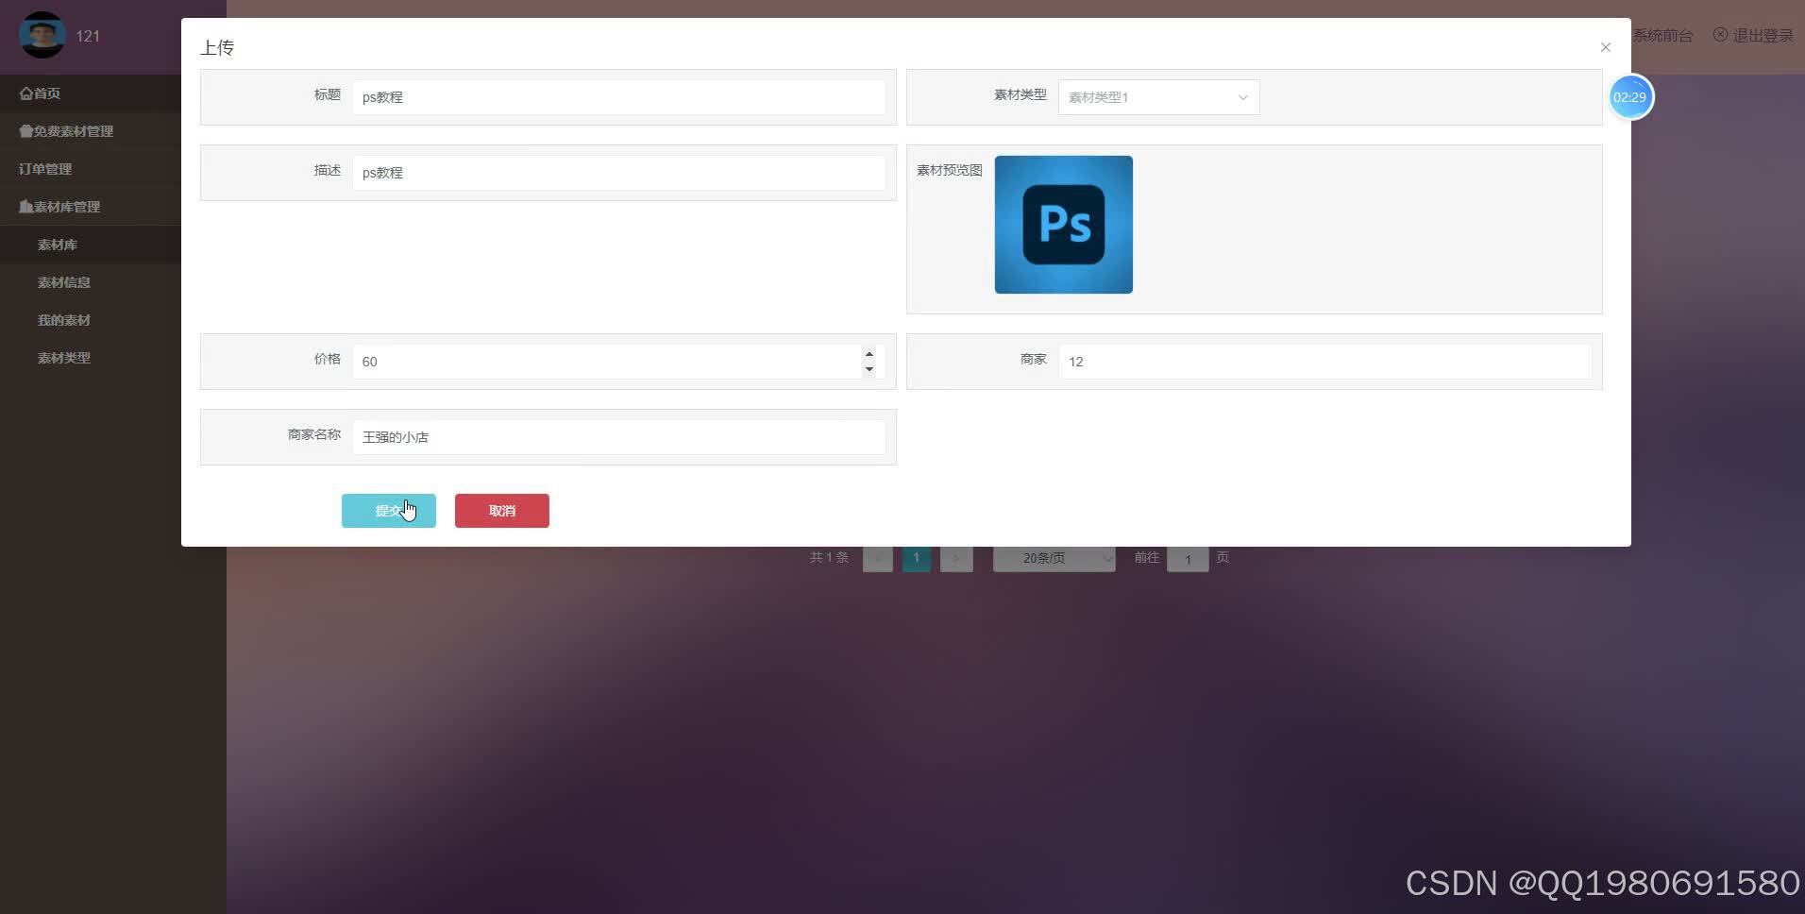The height and width of the screenshot is (914, 1805).
Task: Close the 上传 dialog with the X icon
Action: click(1605, 47)
